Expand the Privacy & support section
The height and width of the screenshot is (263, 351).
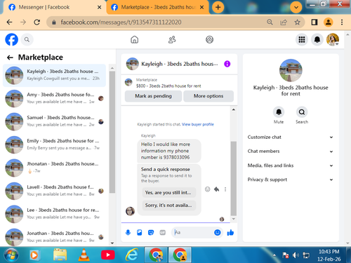point(290,180)
